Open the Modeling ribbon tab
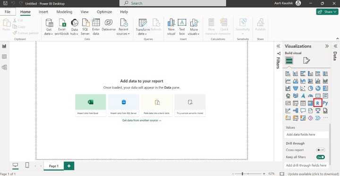 pos(64,12)
